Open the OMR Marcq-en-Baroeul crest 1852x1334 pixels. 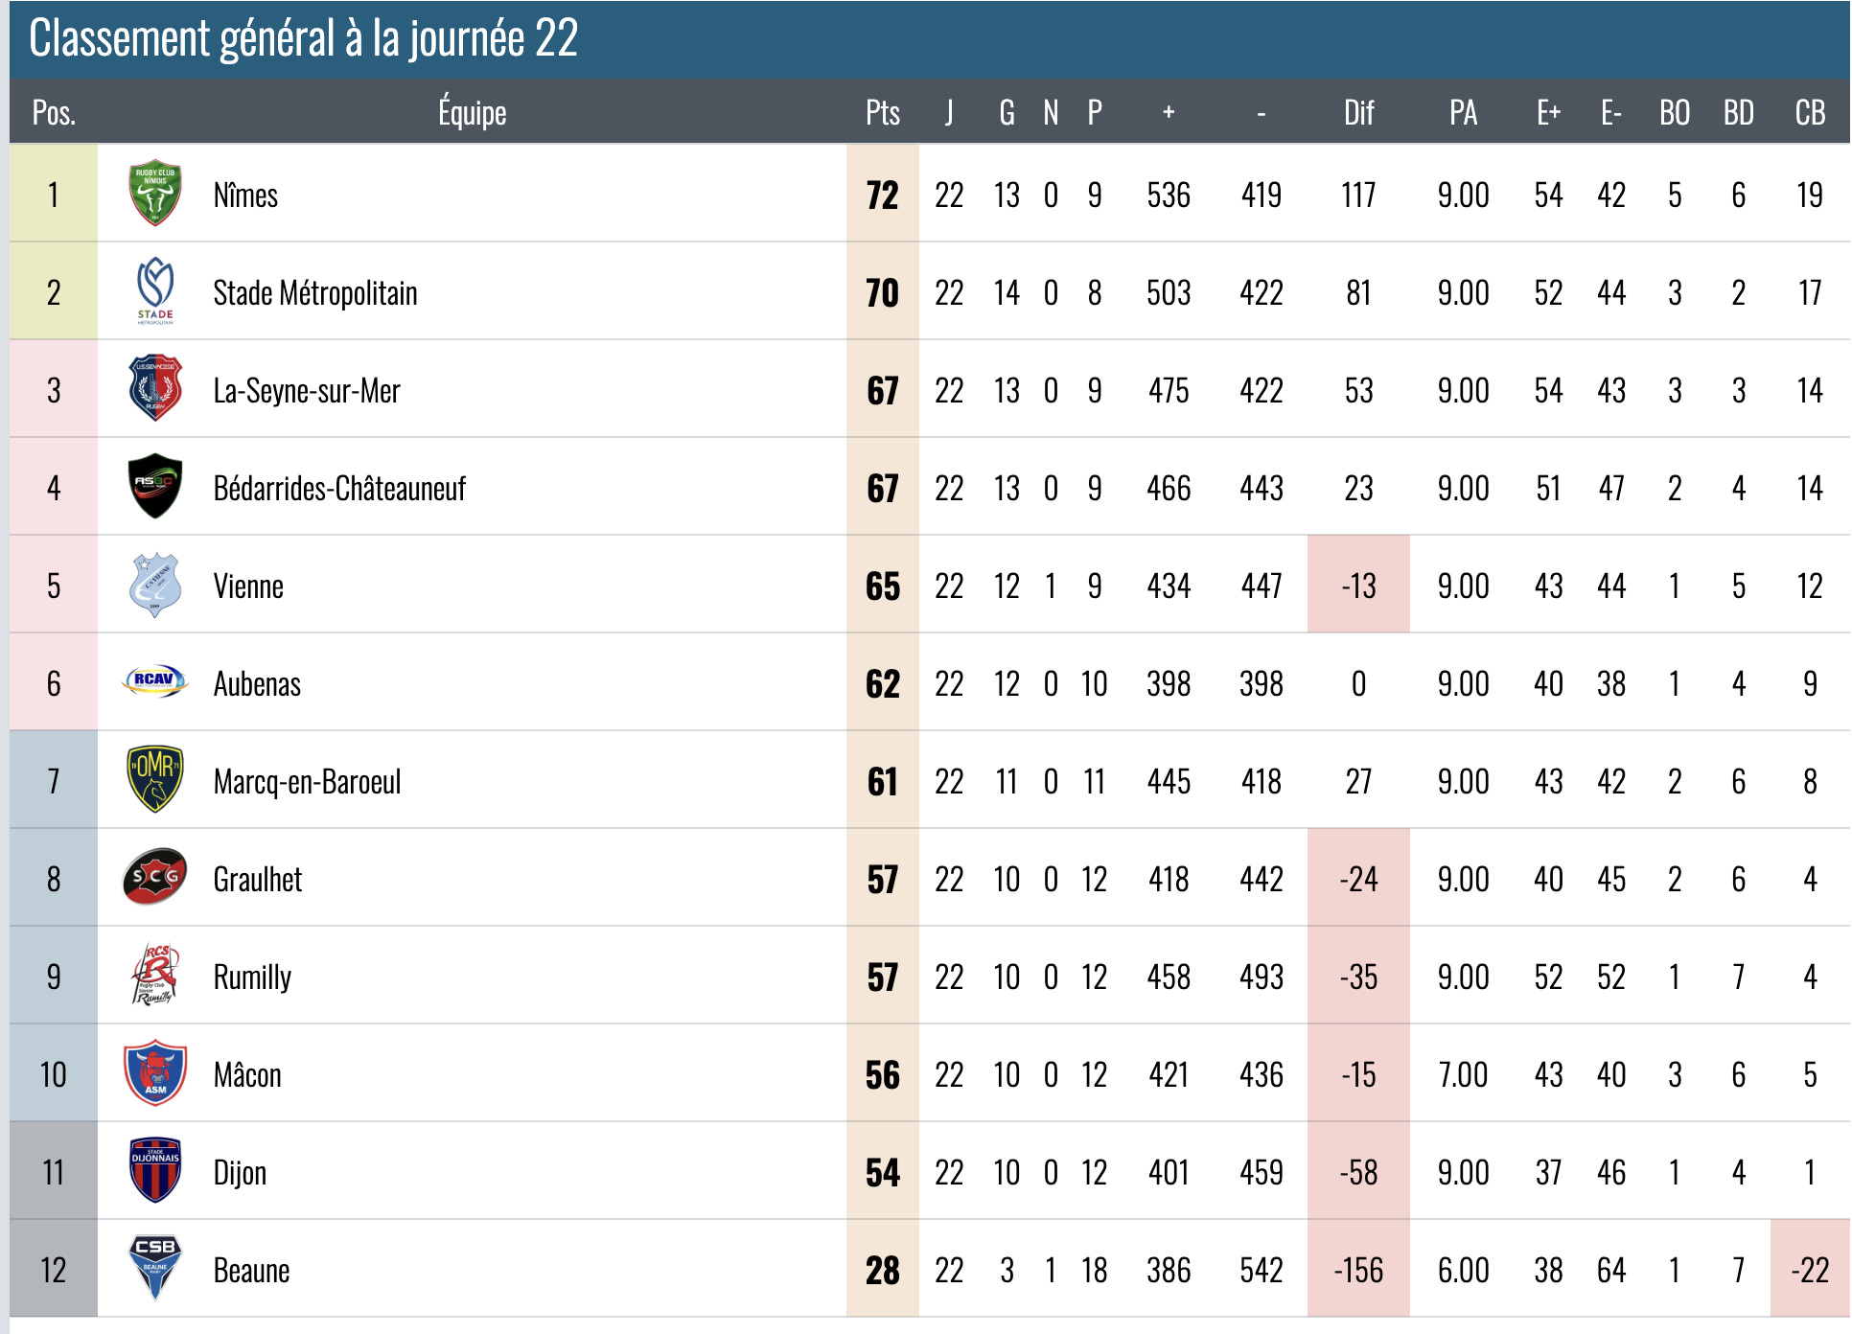(x=154, y=780)
